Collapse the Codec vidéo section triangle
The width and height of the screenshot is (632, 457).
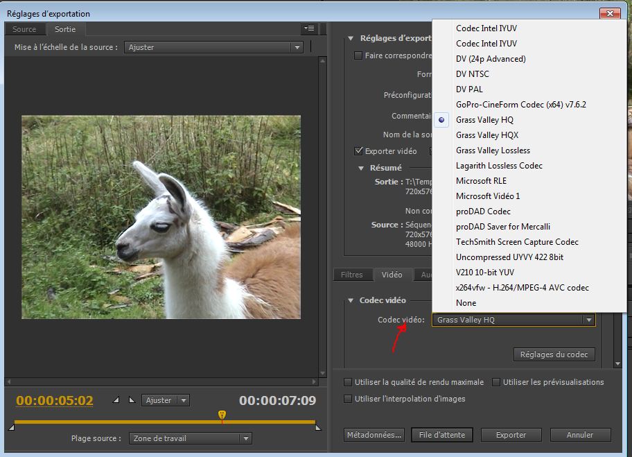pos(351,300)
